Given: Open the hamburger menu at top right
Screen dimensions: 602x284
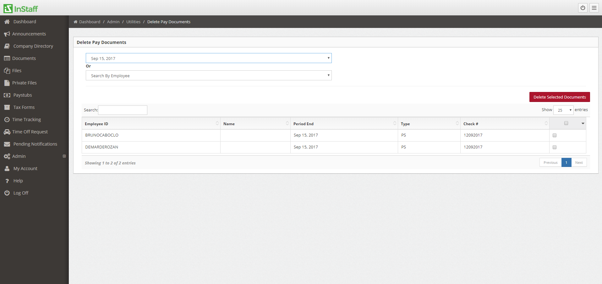Looking at the screenshot, I should tap(594, 8).
